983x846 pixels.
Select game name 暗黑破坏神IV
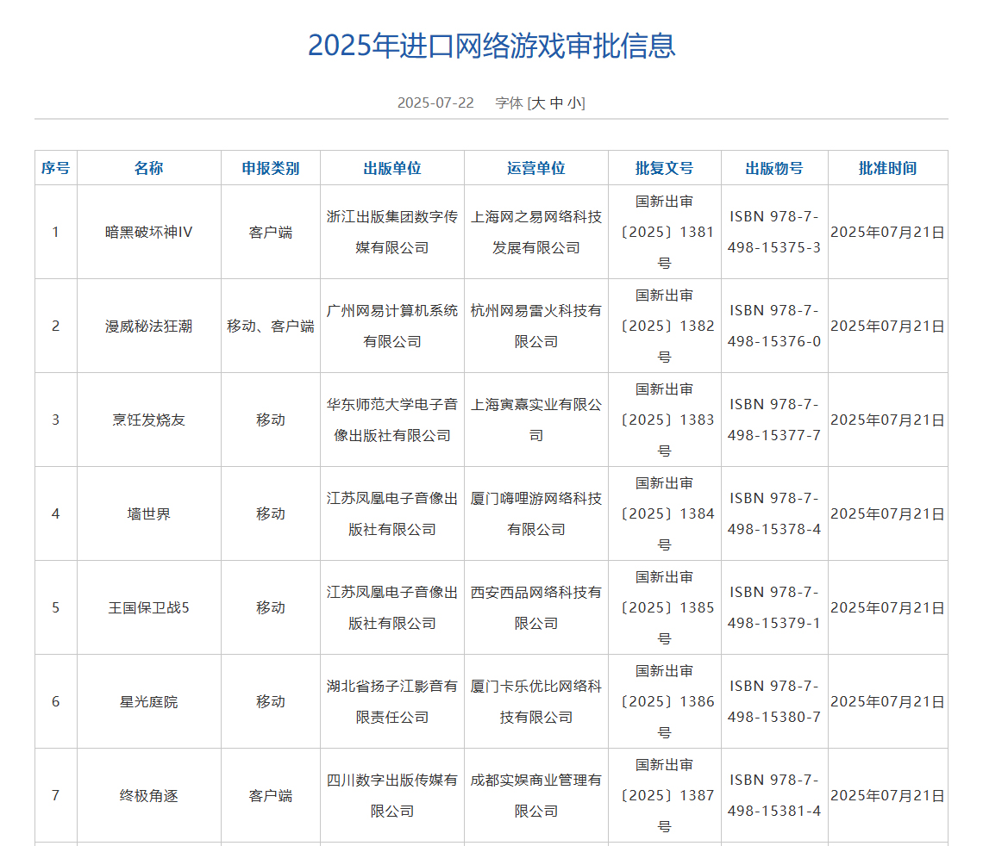tap(148, 233)
